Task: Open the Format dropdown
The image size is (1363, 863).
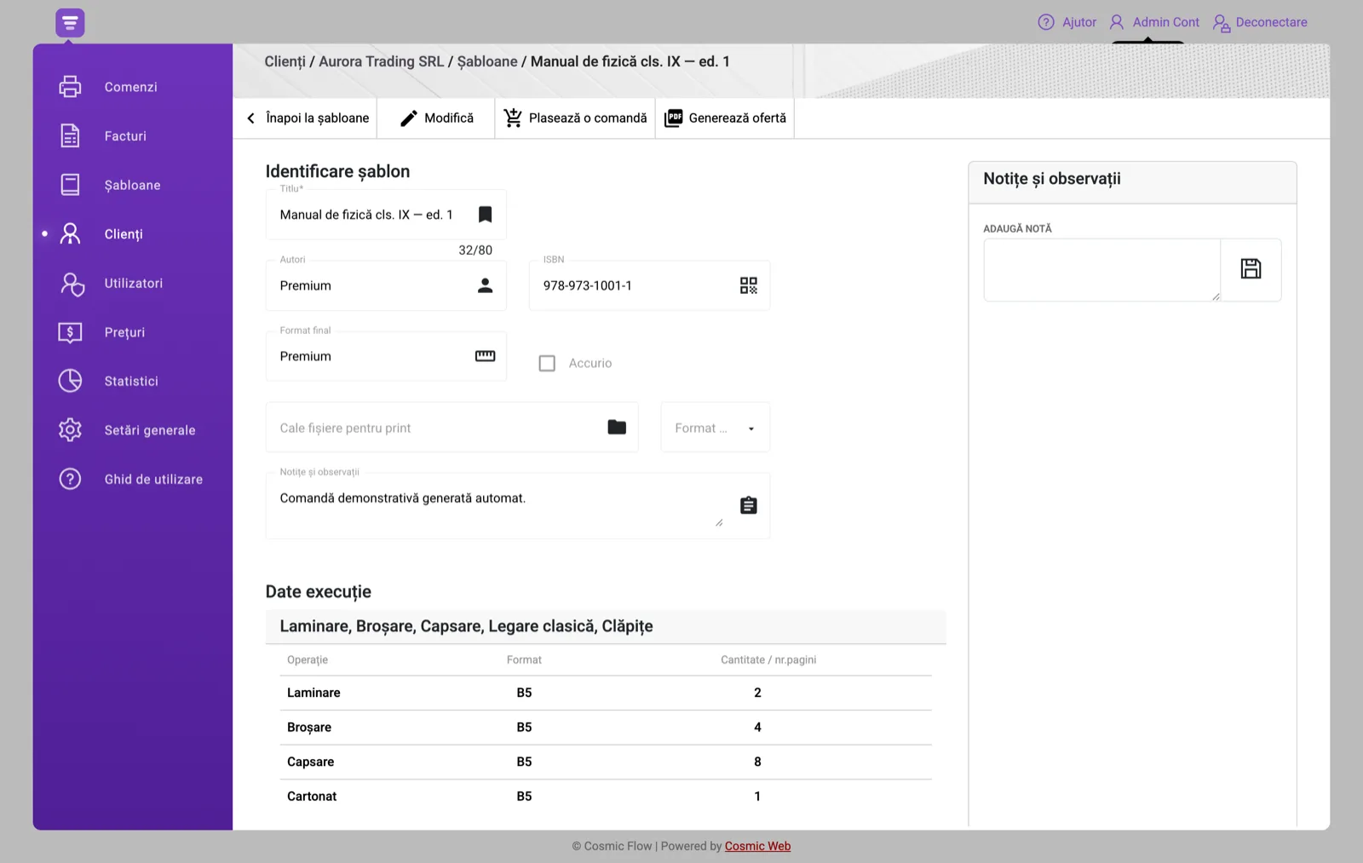Action: (x=715, y=428)
